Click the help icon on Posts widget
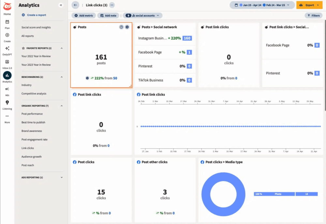 point(121,27)
